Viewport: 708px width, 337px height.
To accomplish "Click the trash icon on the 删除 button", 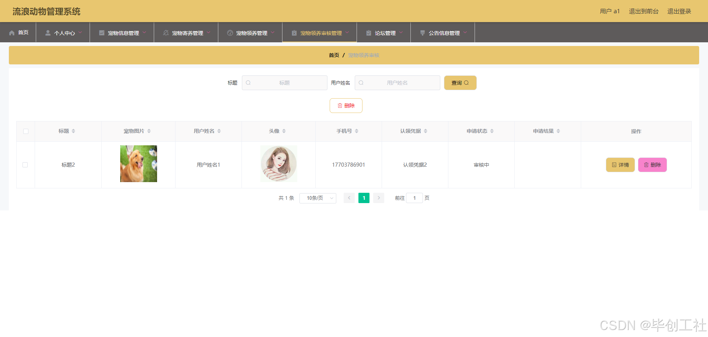I will coord(340,106).
